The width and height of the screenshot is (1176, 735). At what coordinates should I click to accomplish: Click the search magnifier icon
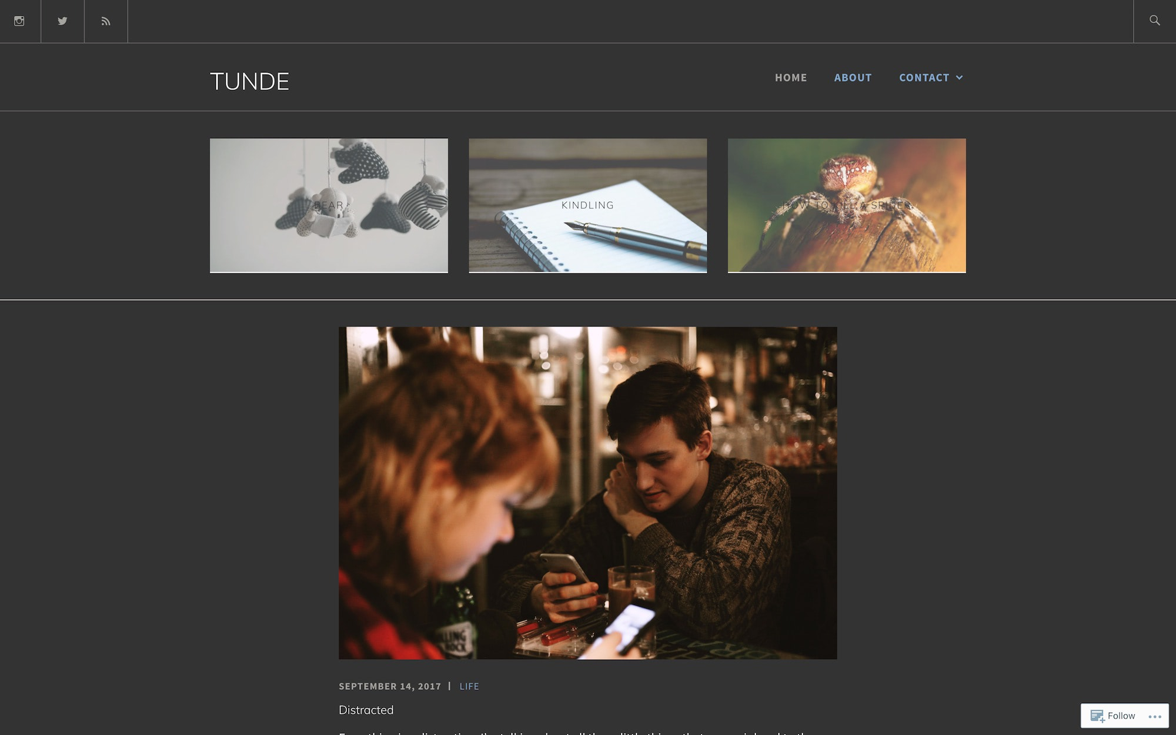pos(1154,21)
